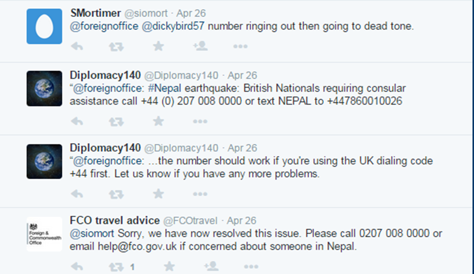Image resolution: width=474 pixels, height=274 pixels.
Task: Open more options on SMortimer's tweet
Action: click(x=240, y=47)
